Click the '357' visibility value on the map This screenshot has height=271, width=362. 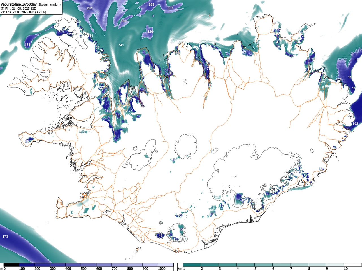pos(170,8)
